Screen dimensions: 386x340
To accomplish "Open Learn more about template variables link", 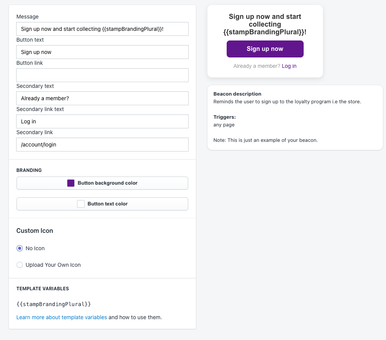I will click(62, 317).
